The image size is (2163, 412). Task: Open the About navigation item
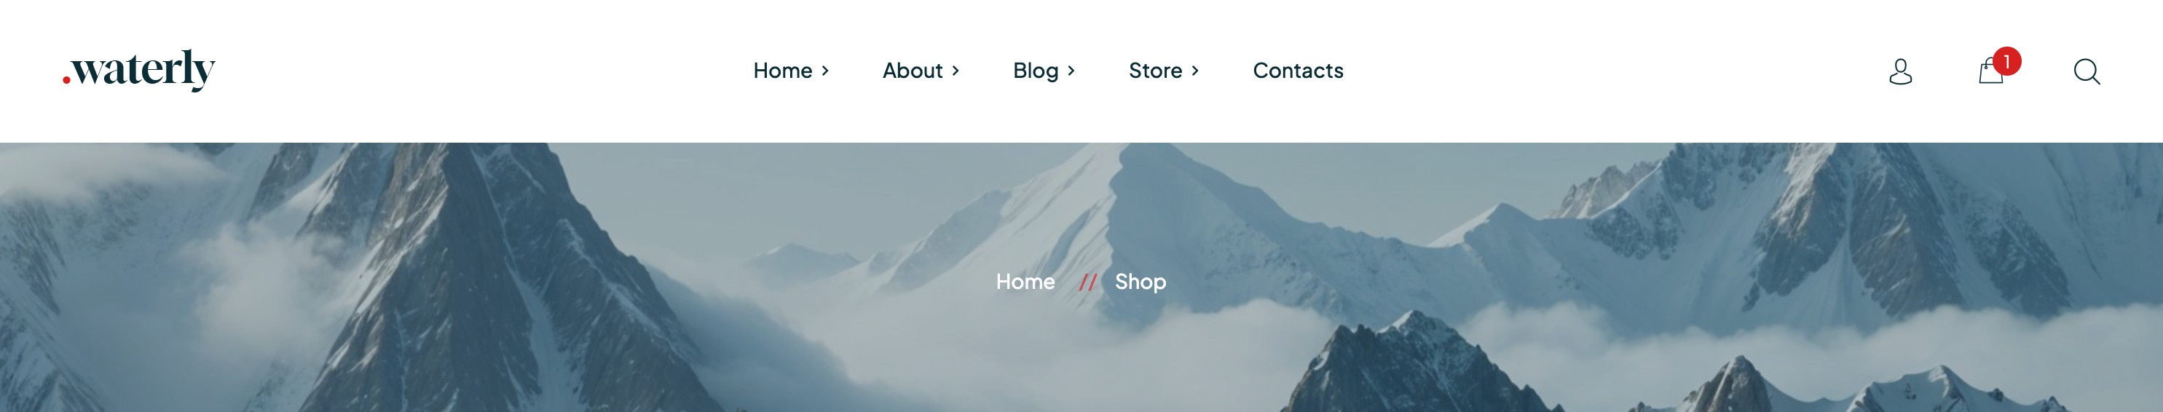pos(913,71)
